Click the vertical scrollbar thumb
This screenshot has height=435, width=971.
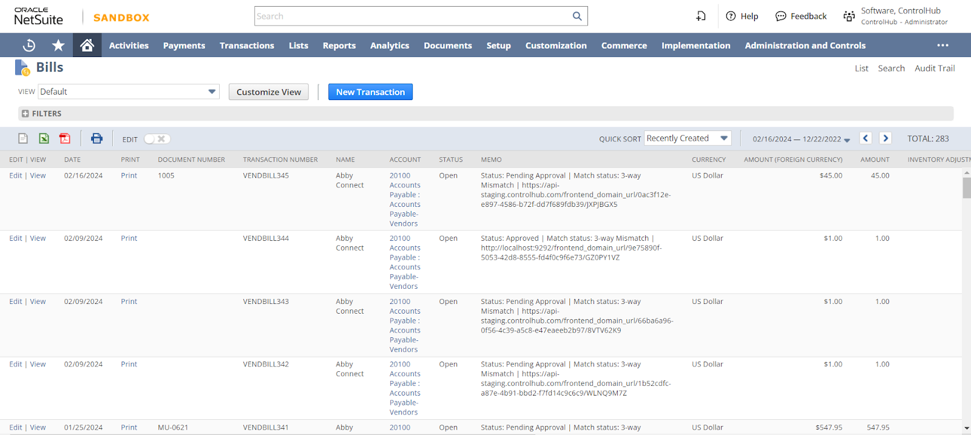(967, 187)
